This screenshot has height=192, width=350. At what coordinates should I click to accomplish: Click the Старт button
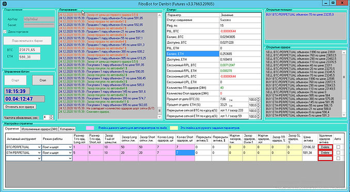click(15, 80)
